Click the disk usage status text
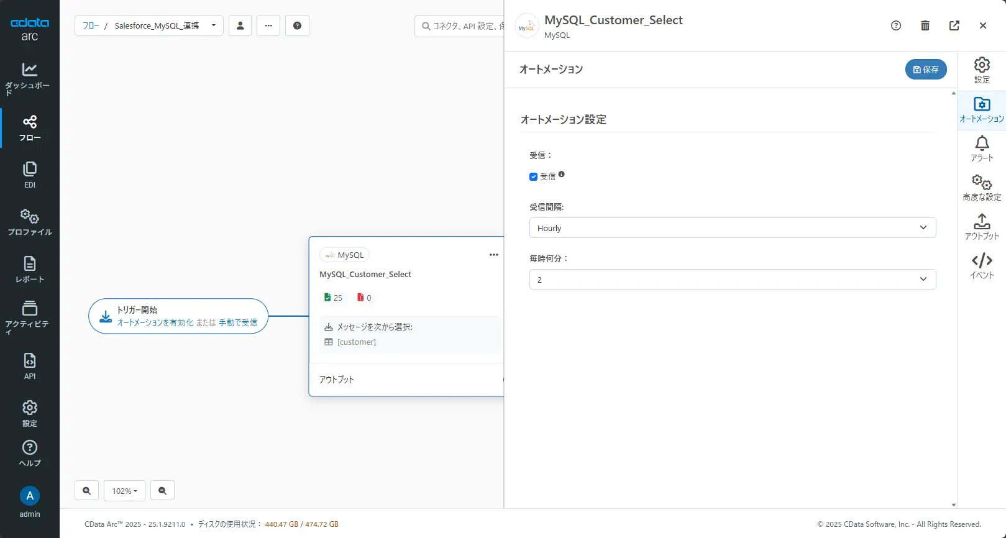The height and width of the screenshot is (538, 1006). pyautogui.click(x=268, y=524)
